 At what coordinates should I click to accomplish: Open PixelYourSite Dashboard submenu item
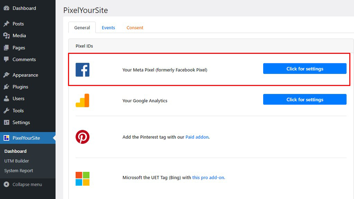point(15,151)
